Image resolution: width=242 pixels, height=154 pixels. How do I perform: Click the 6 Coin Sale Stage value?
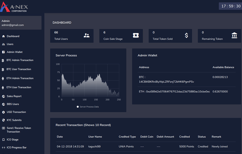point(104,32)
